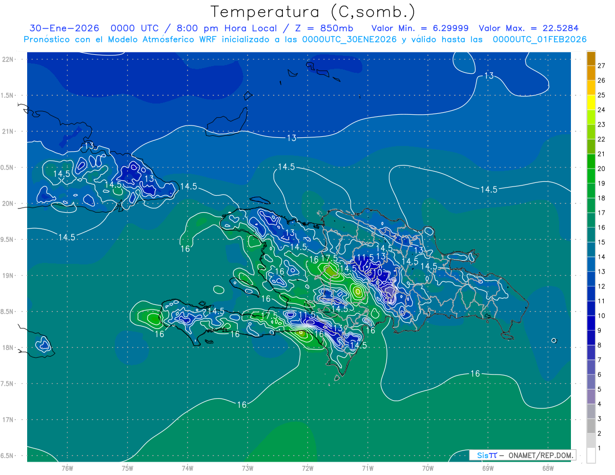Click the "21N" latitude label
This screenshot has height=475, width=615.
click(8, 131)
